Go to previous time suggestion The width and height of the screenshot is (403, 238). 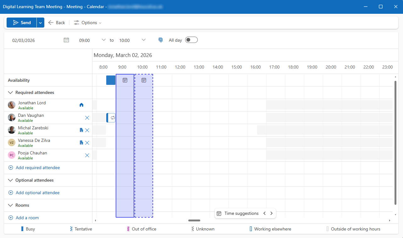click(264, 213)
